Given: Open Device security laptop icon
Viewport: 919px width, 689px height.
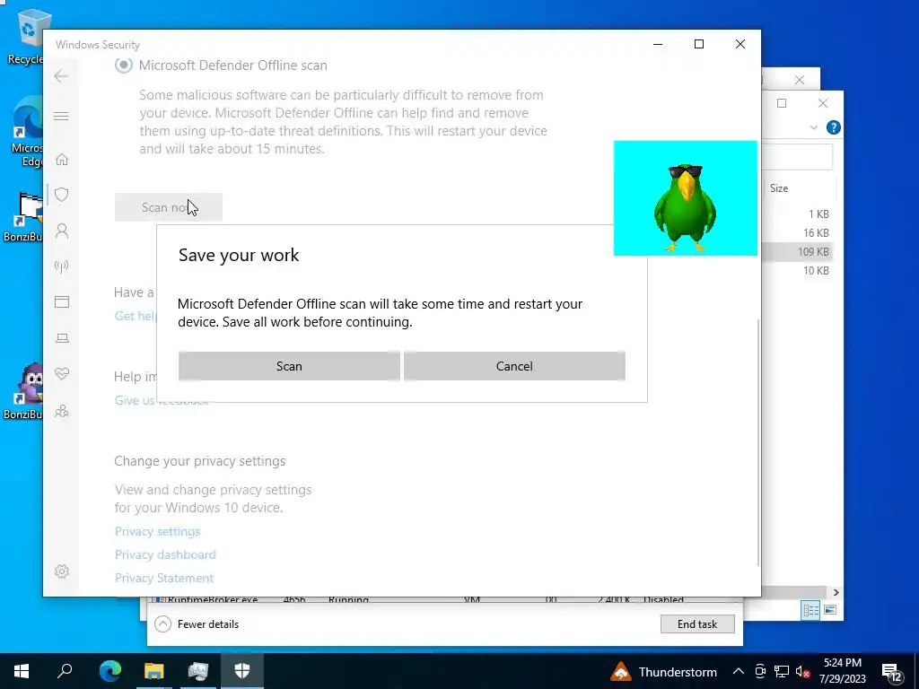Looking at the screenshot, I should coord(62,338).
